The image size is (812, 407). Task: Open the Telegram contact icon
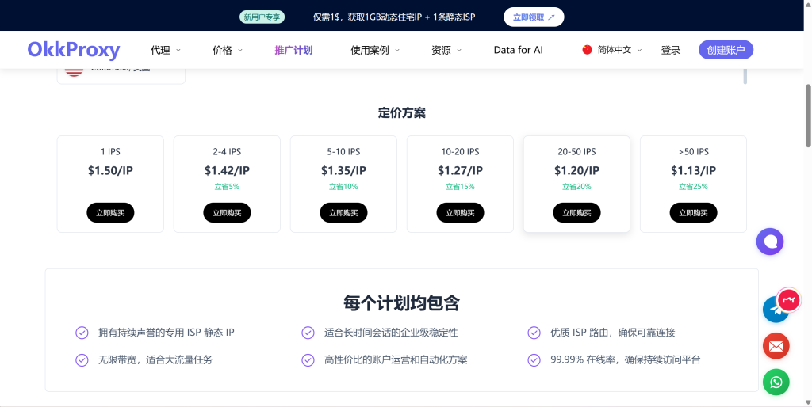click(774, 310)
